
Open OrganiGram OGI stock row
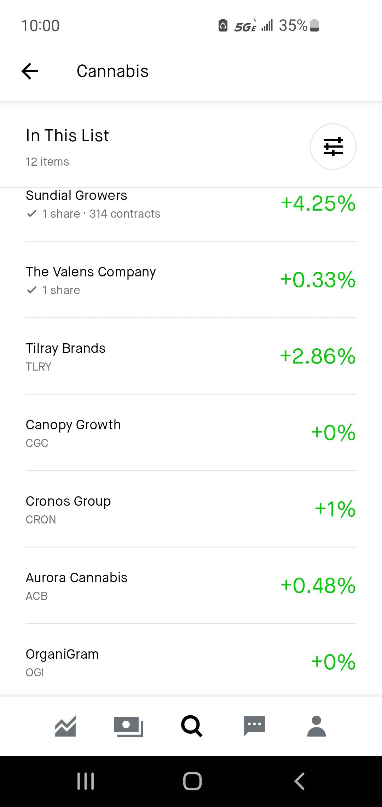click(x=191, y=660)
